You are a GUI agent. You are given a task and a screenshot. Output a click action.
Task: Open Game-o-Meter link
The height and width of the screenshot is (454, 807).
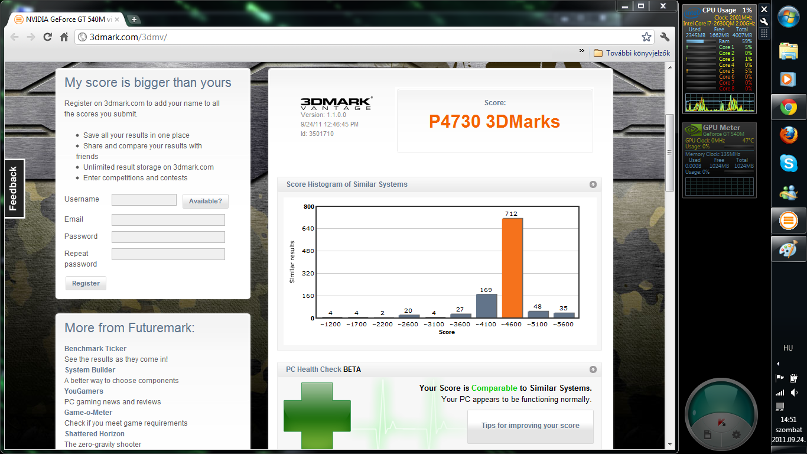88,413
